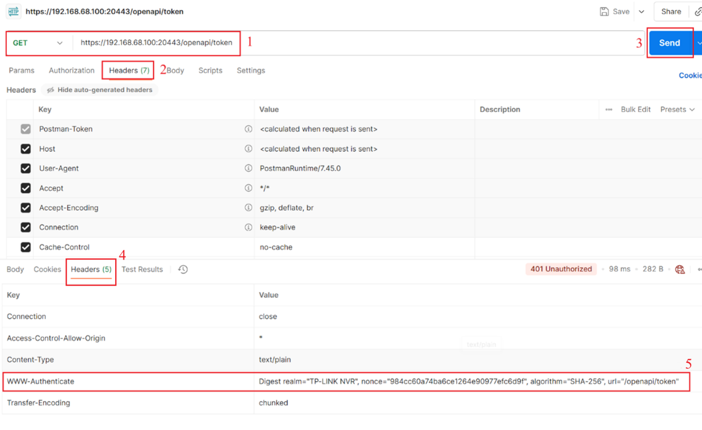Click the info icon on Host row
Screen dimensions: 702x430
(x=248, y=149)
